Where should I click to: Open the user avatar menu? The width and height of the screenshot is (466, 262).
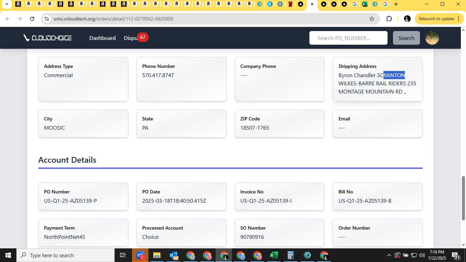pos(432,38)
